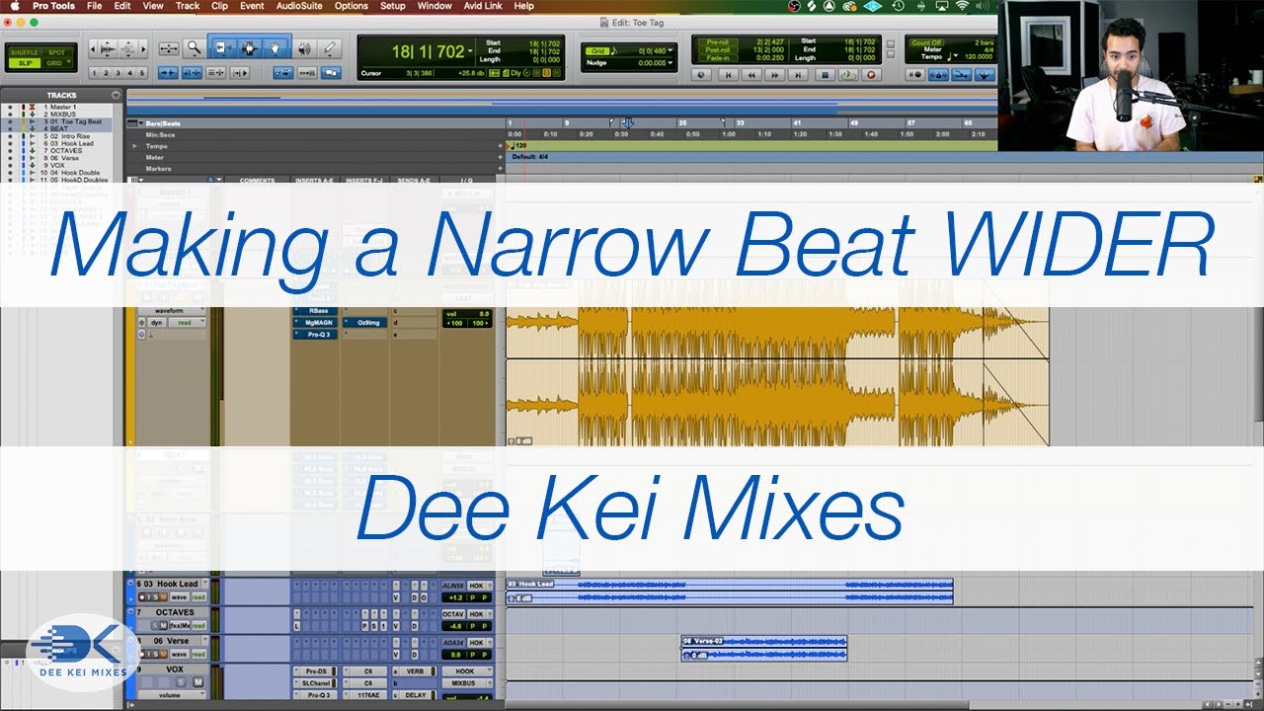This screenshot has height=711, width=1264.
Task: Click the MIXBUS output on VOX
Action: (465, 682)
